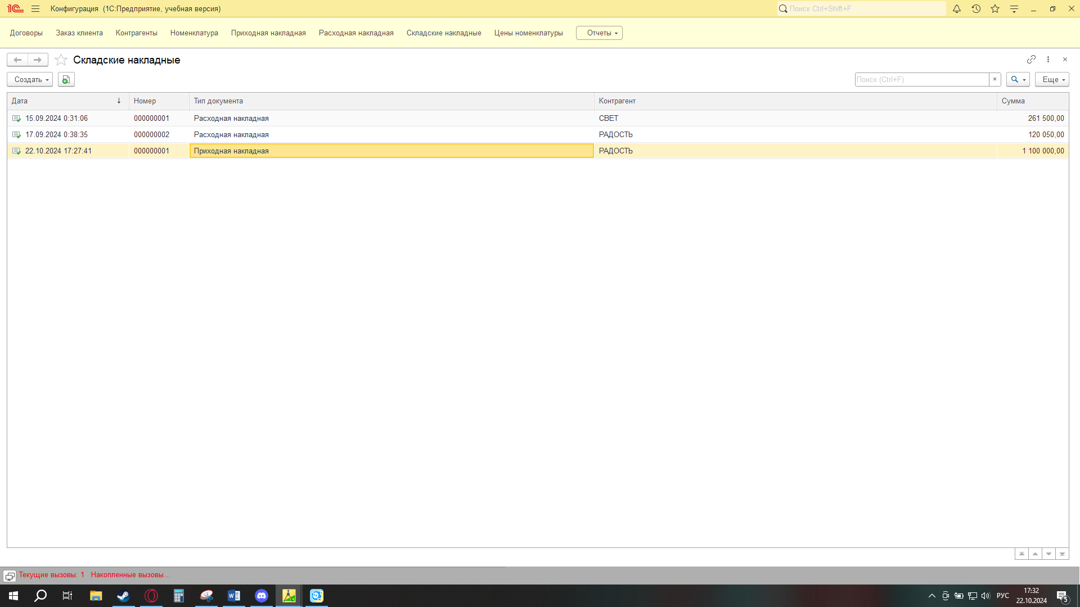Image resolution: width=1080 pixels, height=607 pixels.
Task: Open Windows Start menu
Action: pos(13,596)
